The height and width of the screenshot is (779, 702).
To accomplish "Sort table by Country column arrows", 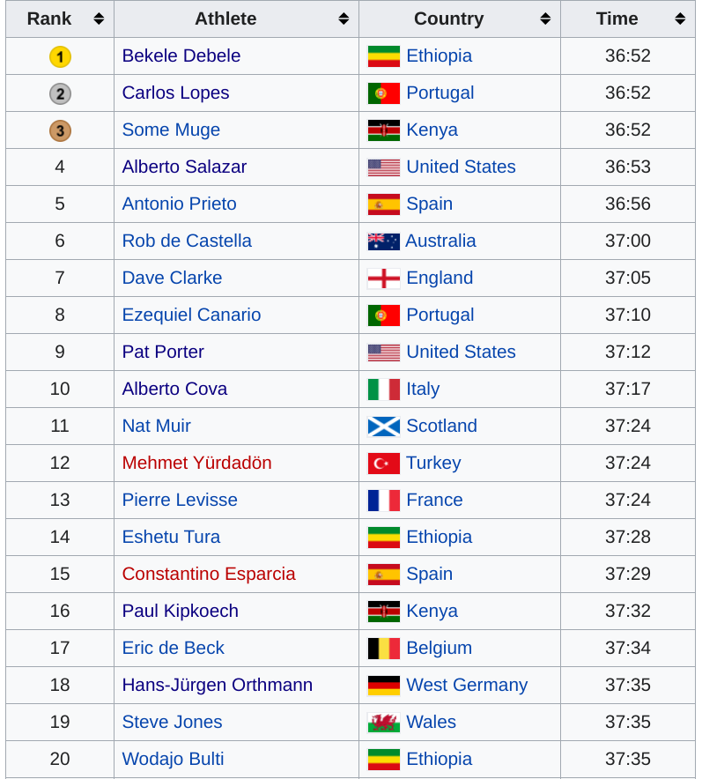I will click(545, 19).
